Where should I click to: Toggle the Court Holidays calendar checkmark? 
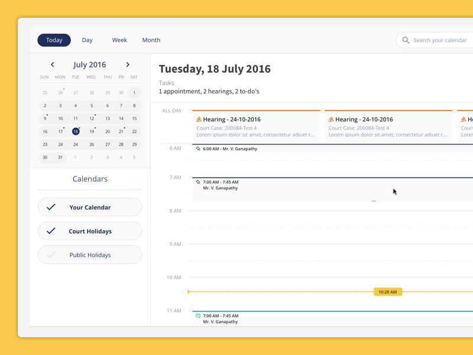51,231
